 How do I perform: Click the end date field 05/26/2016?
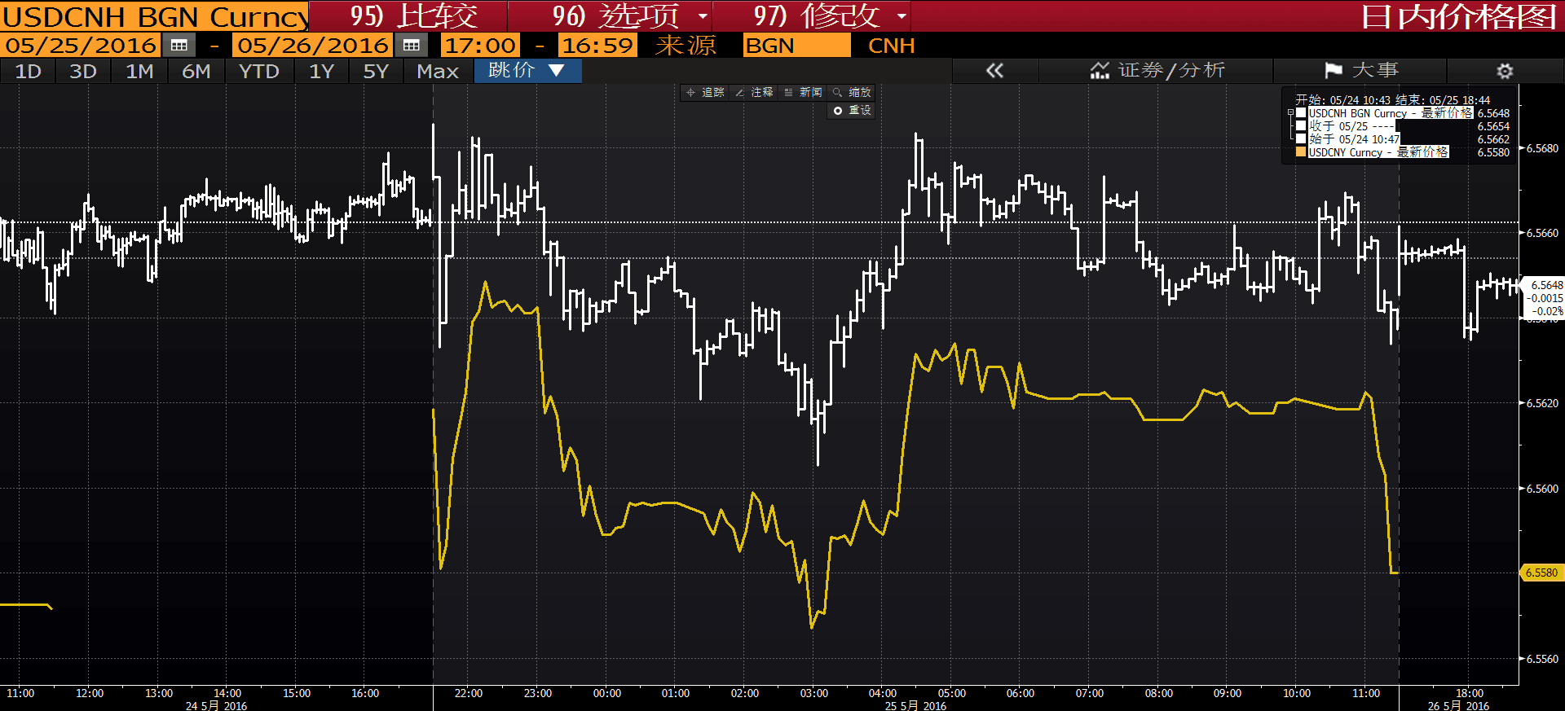pos(313,46)
